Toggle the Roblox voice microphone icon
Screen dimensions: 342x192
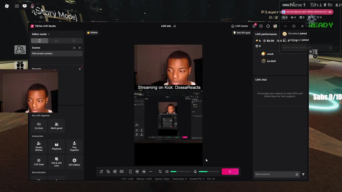(x=32, y=6)
